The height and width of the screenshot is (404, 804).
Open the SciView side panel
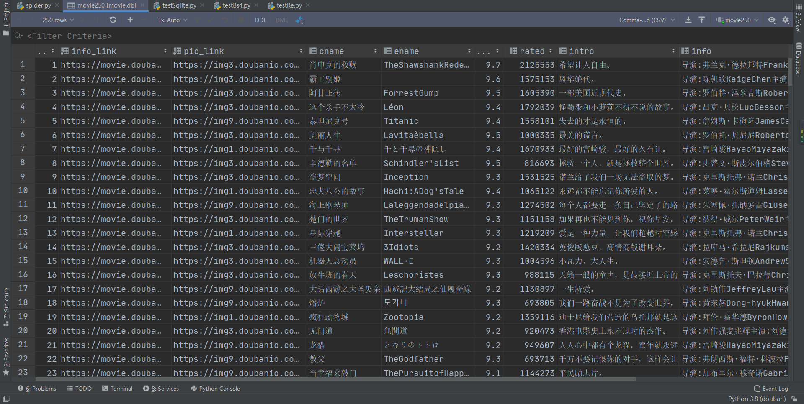799,18
